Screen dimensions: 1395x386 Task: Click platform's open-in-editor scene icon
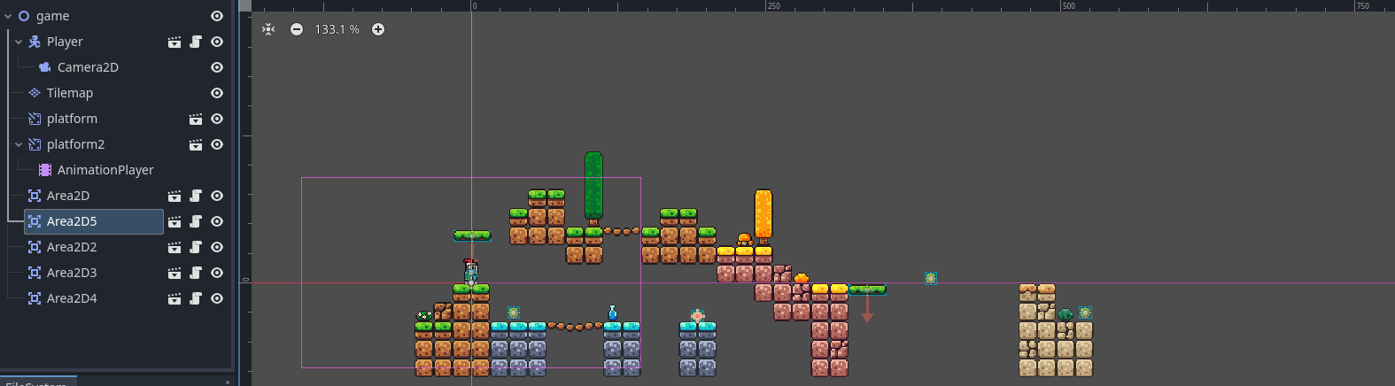[196, 119]
